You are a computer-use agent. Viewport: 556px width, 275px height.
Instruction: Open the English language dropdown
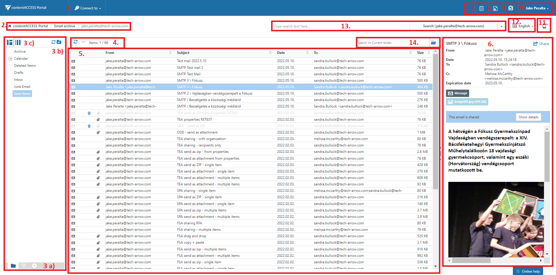(x=523, y=26)
